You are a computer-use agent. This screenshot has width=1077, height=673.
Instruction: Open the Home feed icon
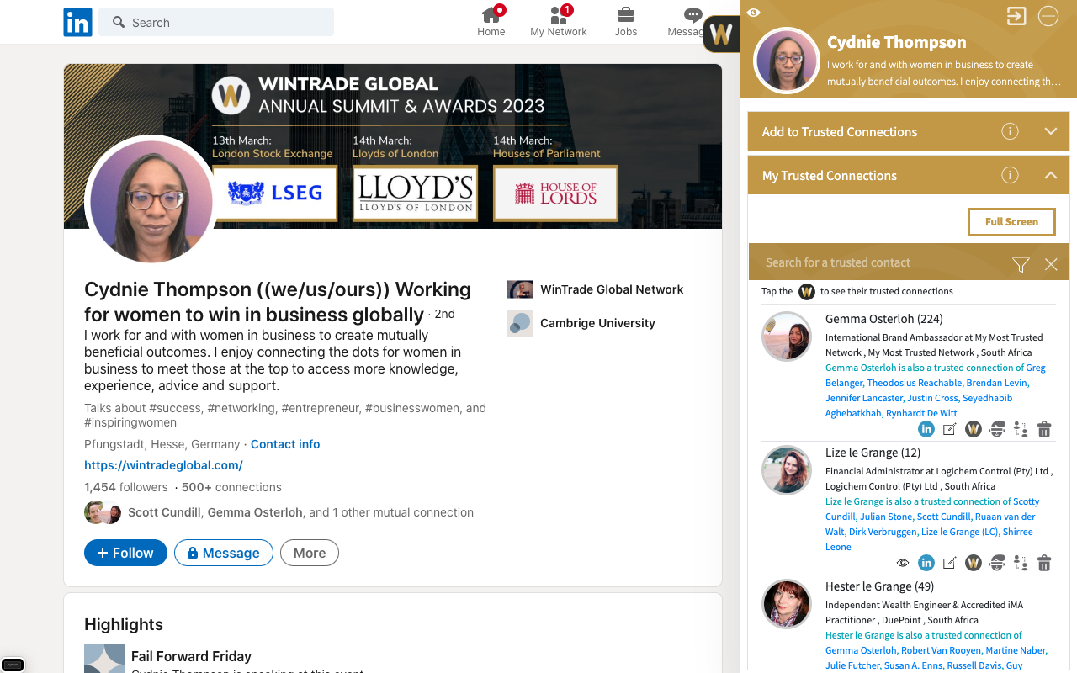coord(491,22)
